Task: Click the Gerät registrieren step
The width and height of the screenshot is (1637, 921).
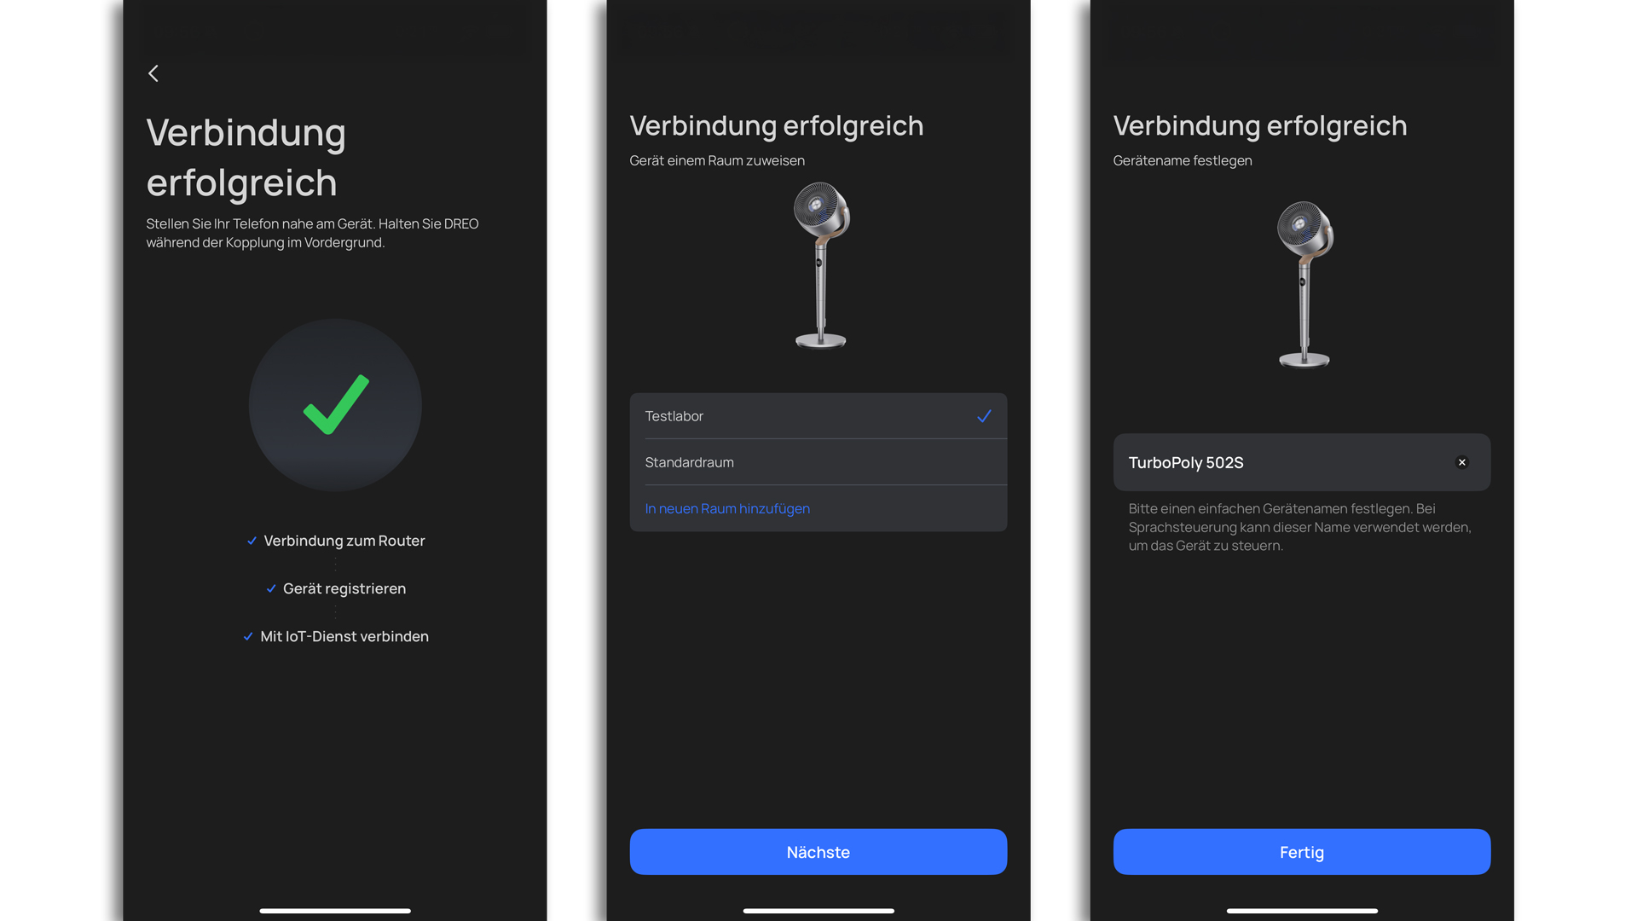Action: coord(344,588)
